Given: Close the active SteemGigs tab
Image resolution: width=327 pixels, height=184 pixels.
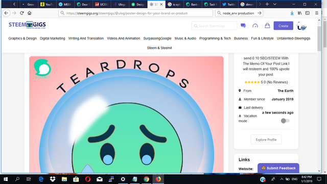Looking at the screenshot, I should point(161,5).
